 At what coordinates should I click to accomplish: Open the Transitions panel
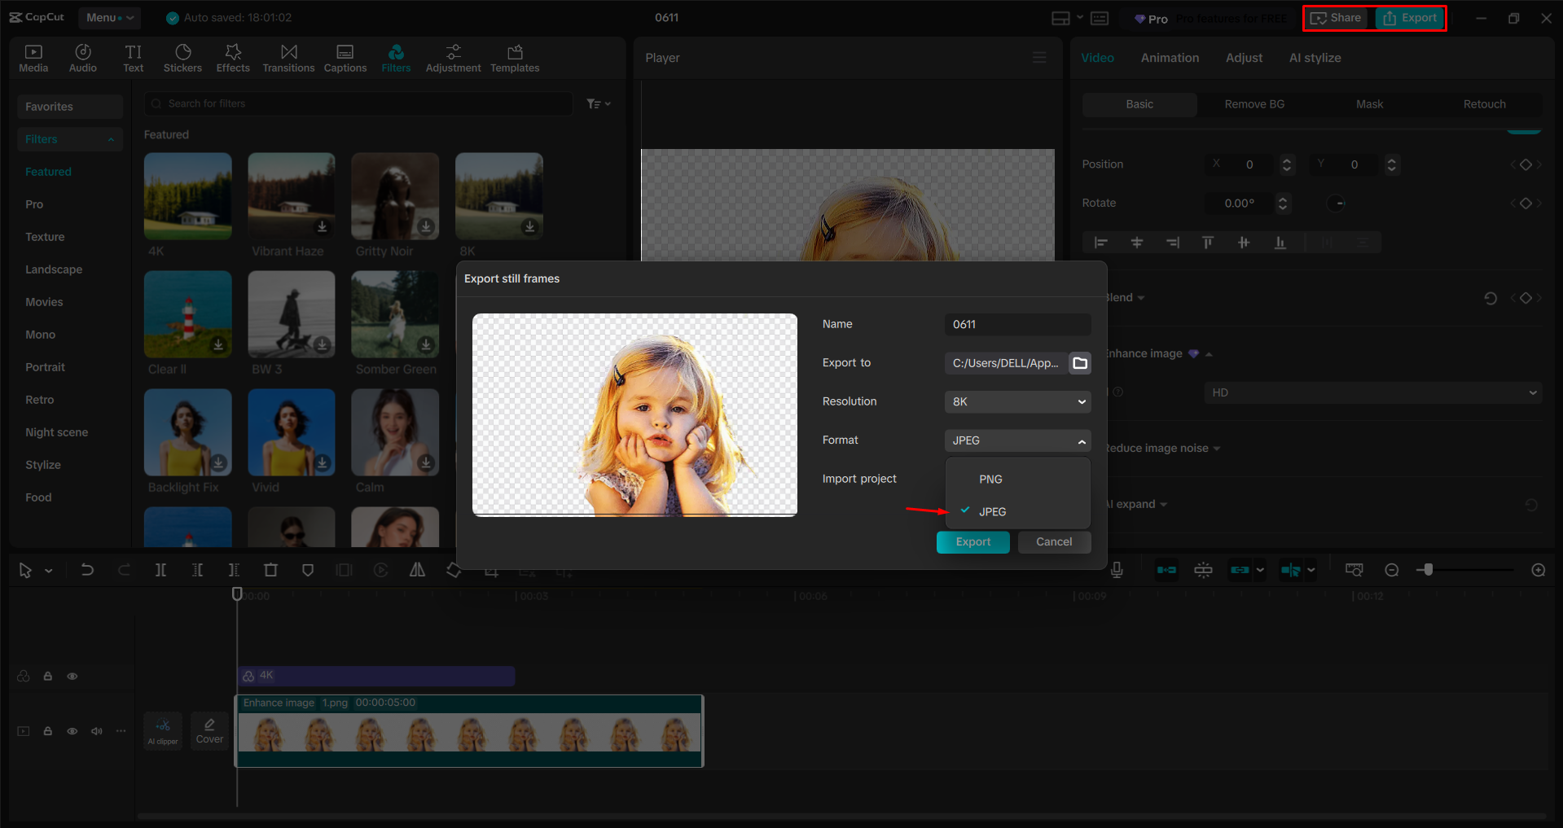point(288,57)
